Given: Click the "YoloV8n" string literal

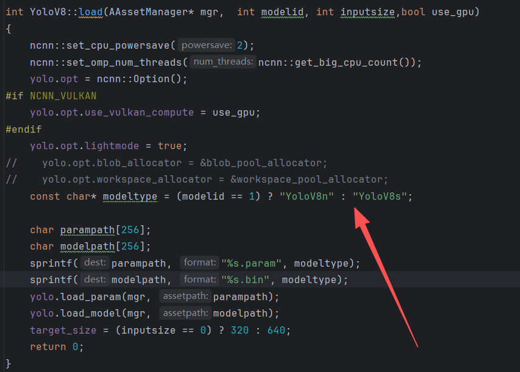Looking at the screenshot, I should [x=306, y=196].
